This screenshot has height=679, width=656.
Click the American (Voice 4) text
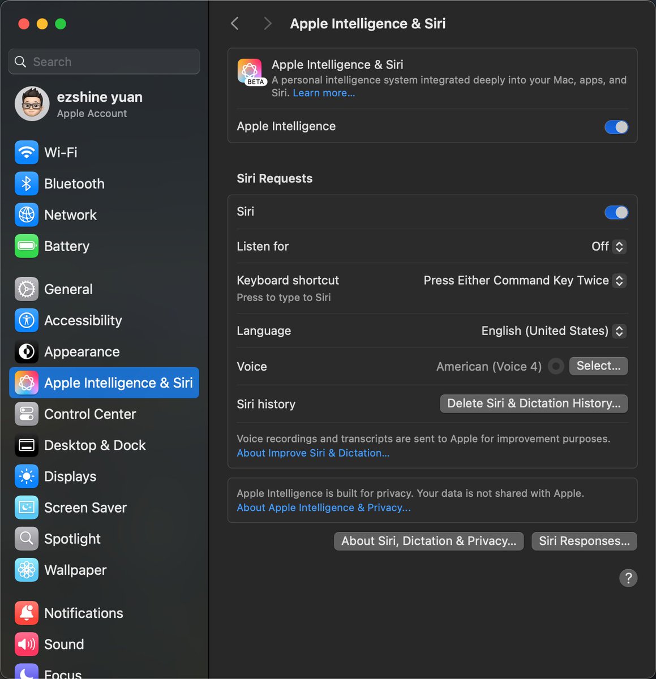pyautogui.click(x=489, y=366)
